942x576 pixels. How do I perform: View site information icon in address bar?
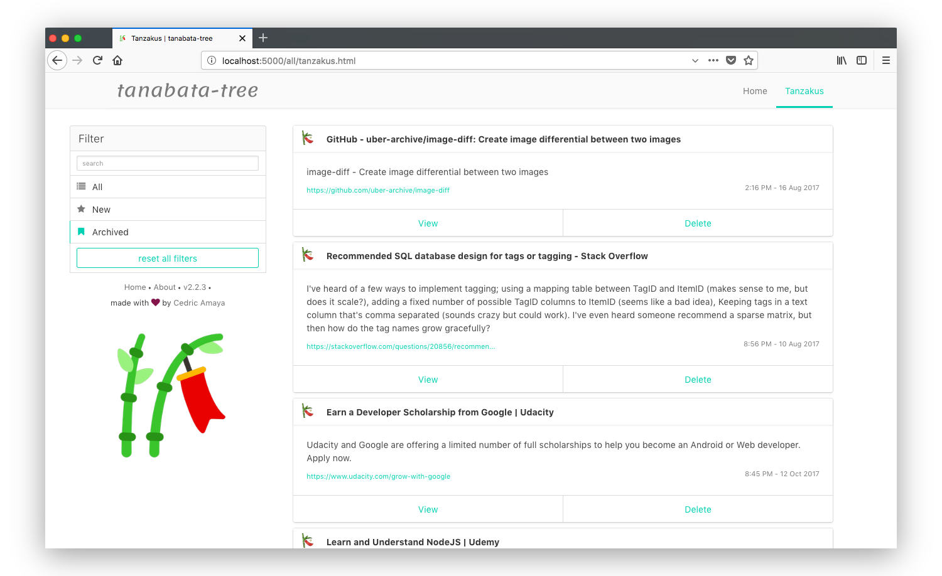pos(212,61)
